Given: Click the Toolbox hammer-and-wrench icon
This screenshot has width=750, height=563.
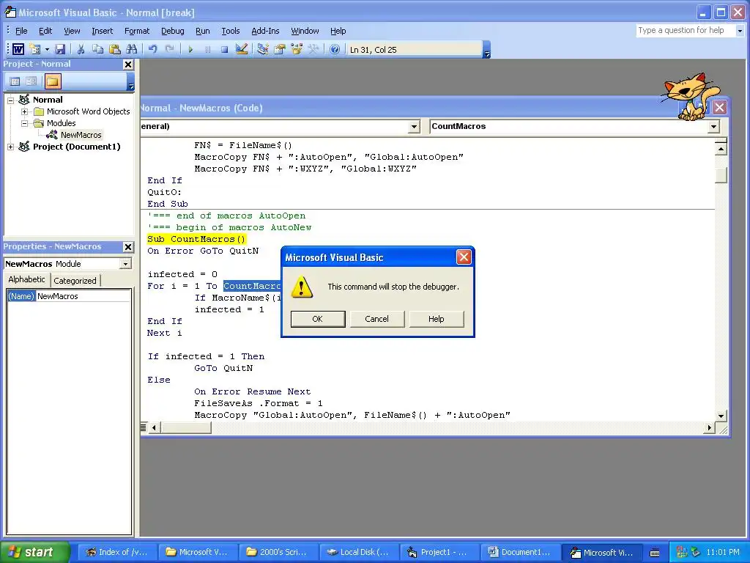Looking at the screenshot, I should (x=313, y=49).
